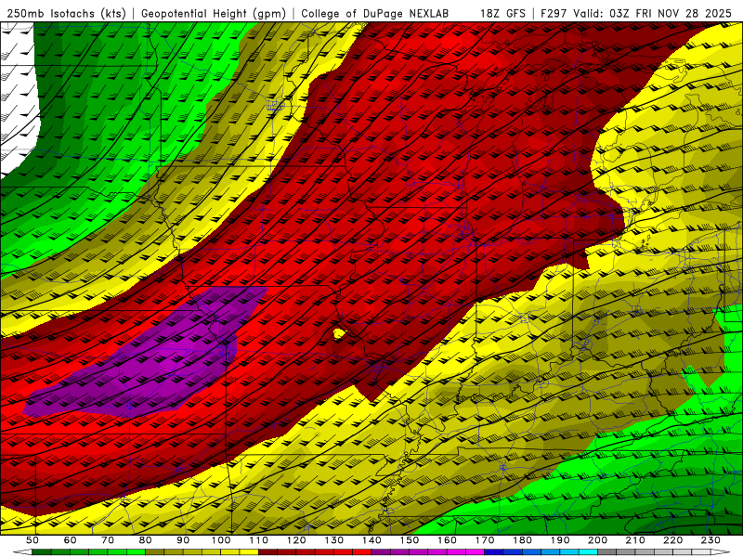
Task: Click the '250mb Isotachs (kts)' title text
Action: [x=67, y=14]
